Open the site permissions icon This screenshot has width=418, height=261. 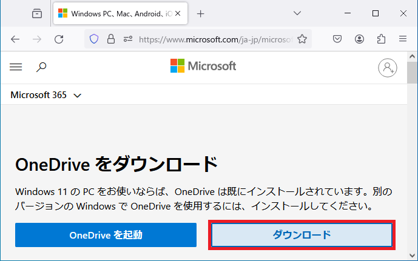128,39
